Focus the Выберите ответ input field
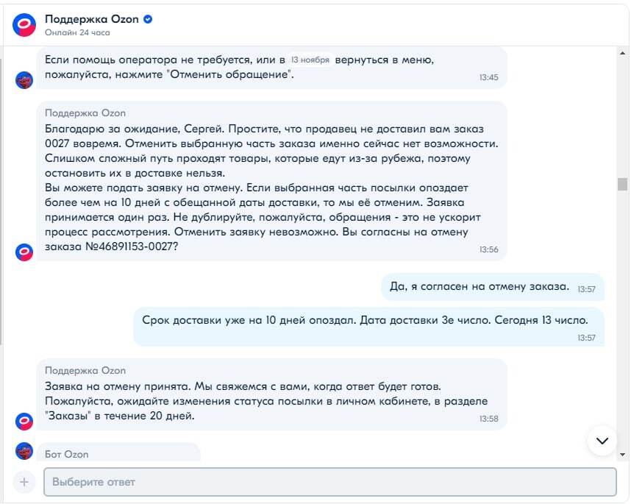 pyautogui.click(x=330, y=482)
